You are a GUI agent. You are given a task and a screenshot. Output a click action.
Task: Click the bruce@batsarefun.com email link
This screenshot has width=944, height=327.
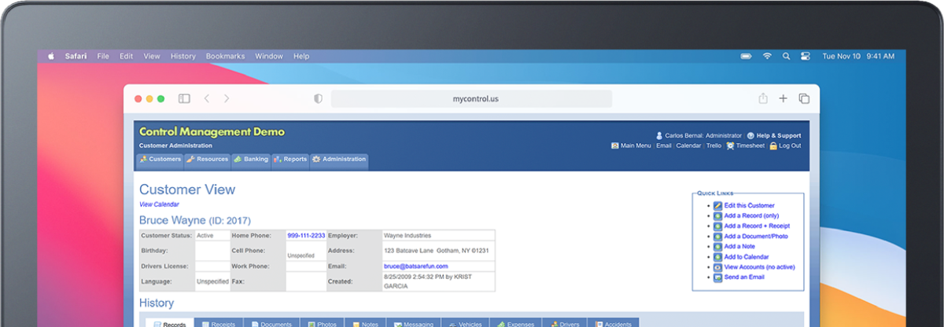411,266
